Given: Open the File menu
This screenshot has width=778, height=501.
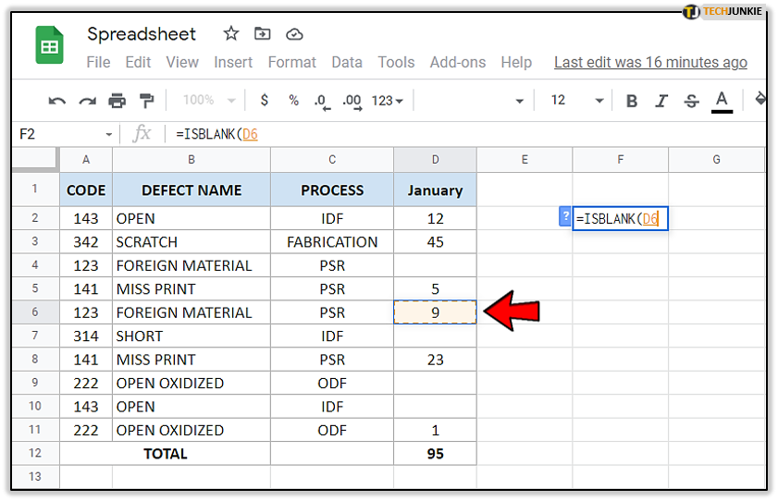Looking at the screenshot, I should click(x=98, y=63).
